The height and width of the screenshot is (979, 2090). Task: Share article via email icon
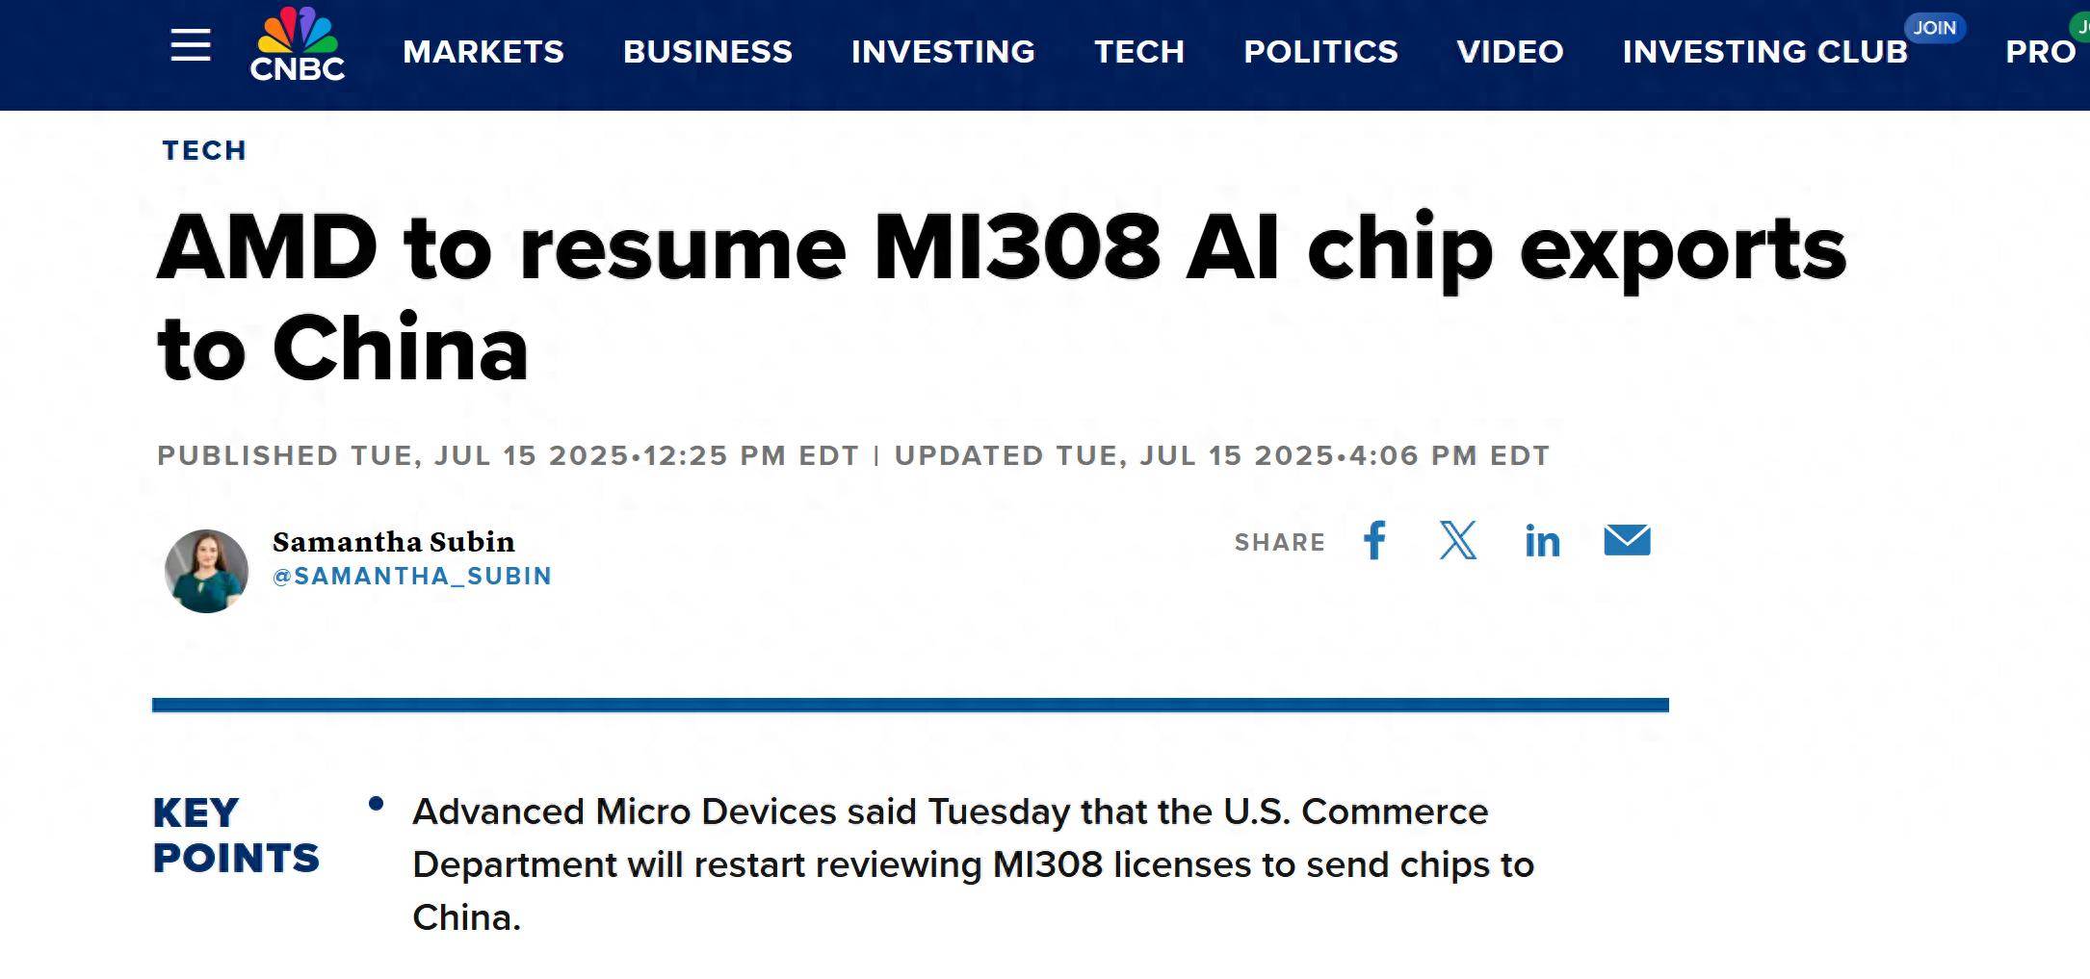tap(1627, 541)
